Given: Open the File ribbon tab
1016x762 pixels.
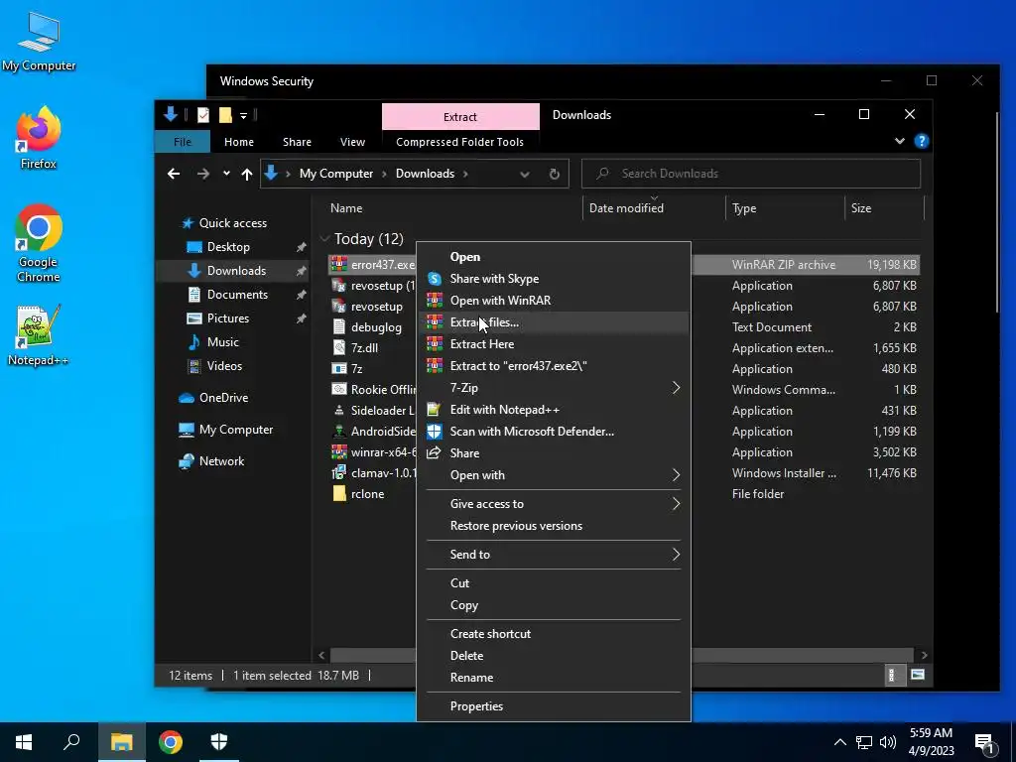Looking at the screenshot, I should pos(183,142).
